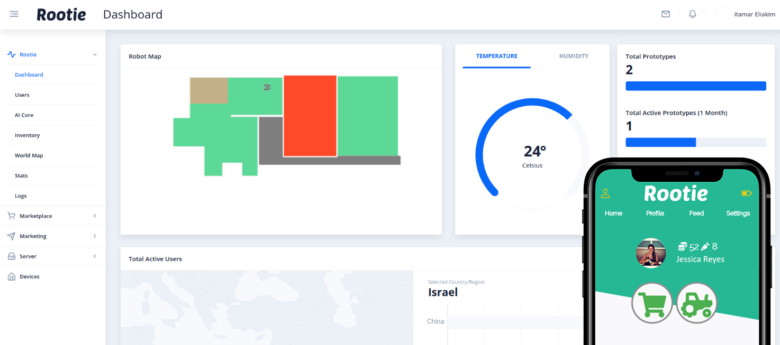This screenshot has height=345, width=780.
Task: Click the Total Prototypes value 2
Action: pos(629,70)
